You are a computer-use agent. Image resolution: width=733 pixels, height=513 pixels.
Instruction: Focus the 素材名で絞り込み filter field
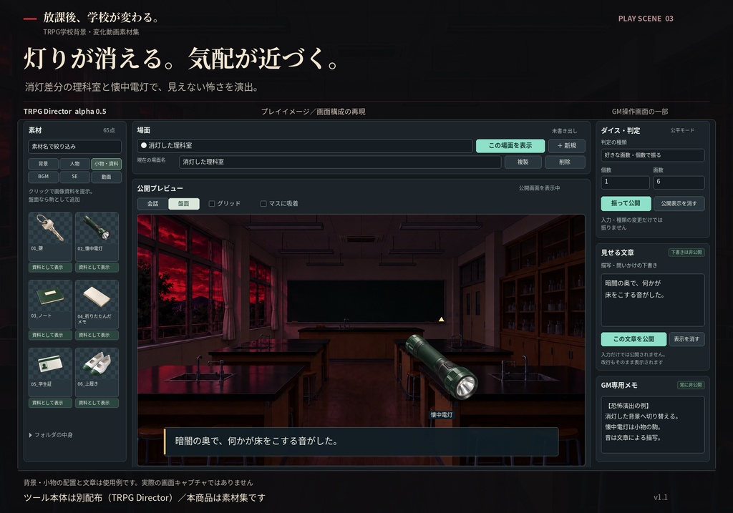click(x=74, y=147)
